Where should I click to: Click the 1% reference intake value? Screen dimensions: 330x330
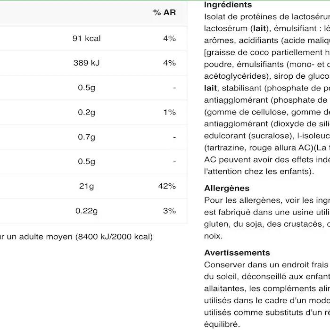[170, 112]
